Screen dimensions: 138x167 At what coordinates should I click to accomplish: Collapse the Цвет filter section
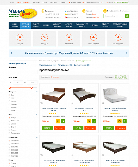[37, 114]
